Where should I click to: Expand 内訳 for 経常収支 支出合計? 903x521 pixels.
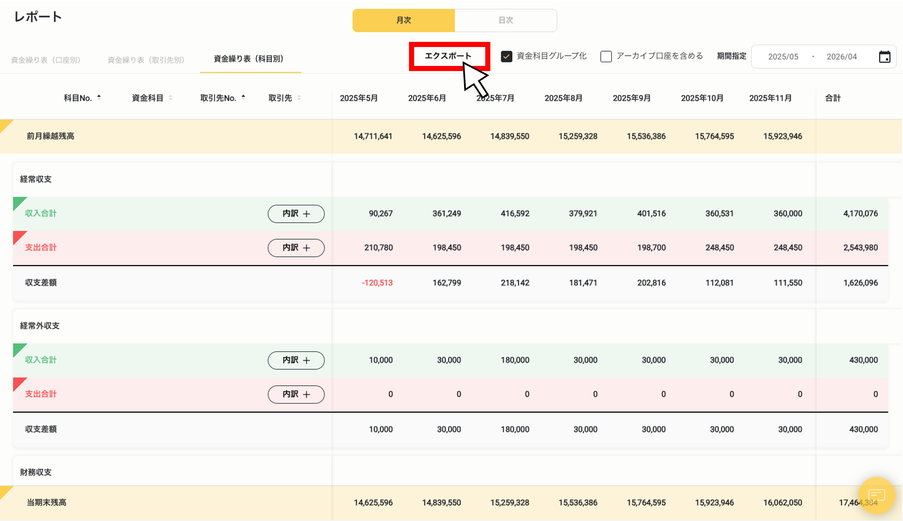tap(296, 248)
